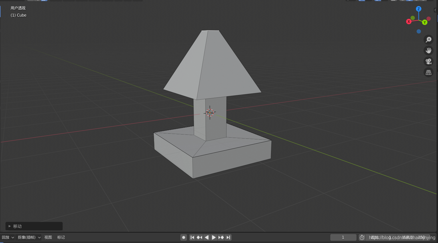Jump to the end frame
The width and height of the screenshot is (438, 243).
pos(228,237)
